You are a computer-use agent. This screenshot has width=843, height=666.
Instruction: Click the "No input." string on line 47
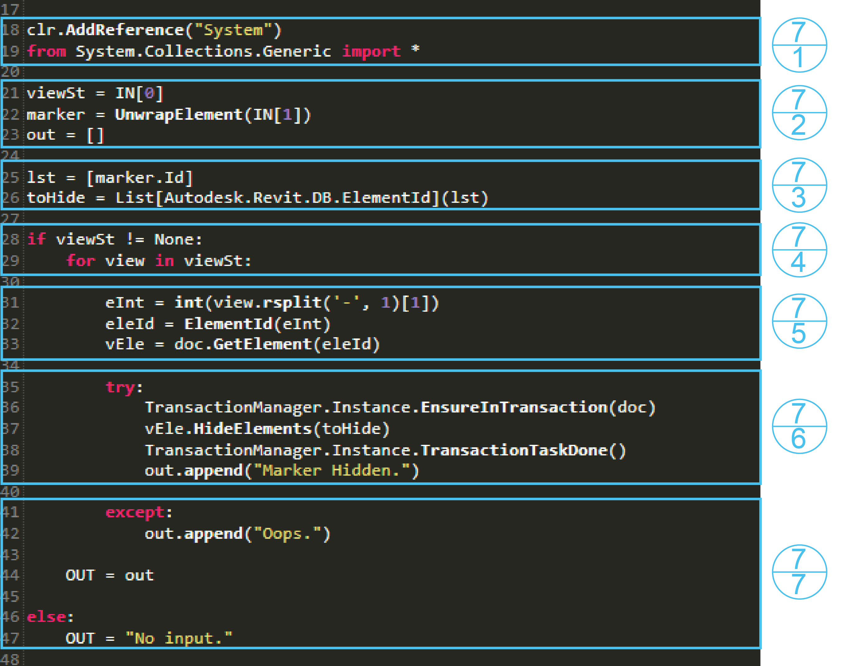[178, 638]
